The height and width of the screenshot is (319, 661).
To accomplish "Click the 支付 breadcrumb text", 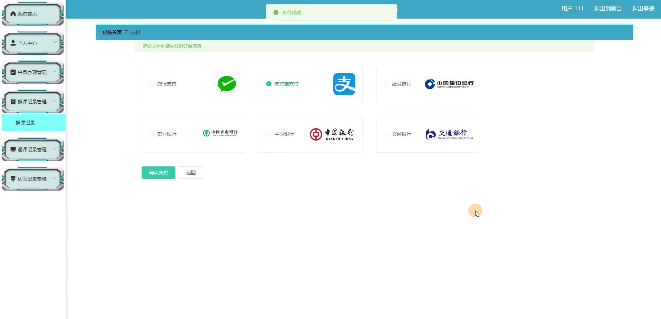I will pos(135,32).
